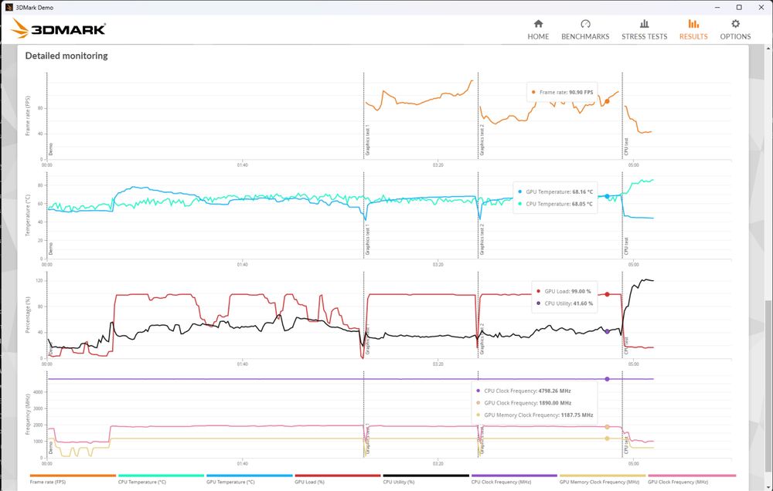Click the purple CPU Clock Frequency color bar
Screen dimensions: 773x491
point(514,476)
